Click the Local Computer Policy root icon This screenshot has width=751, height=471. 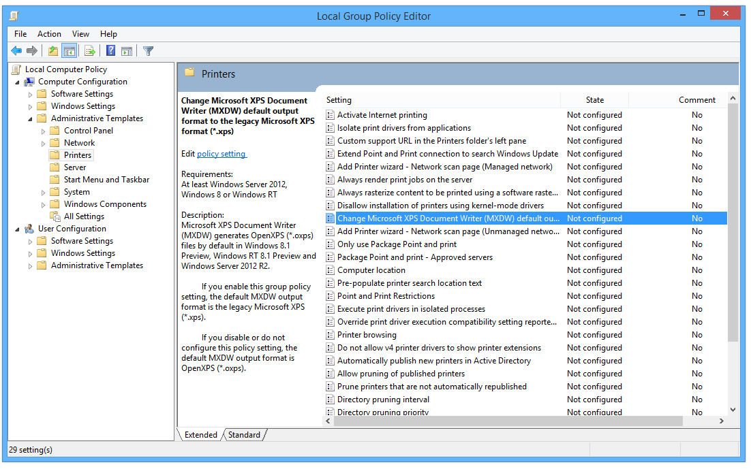tap(16, 70)
